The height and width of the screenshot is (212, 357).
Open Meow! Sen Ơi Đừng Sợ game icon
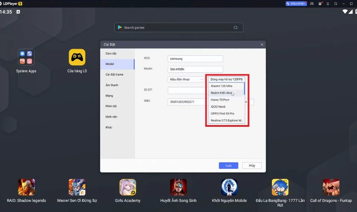click(77, 187)
